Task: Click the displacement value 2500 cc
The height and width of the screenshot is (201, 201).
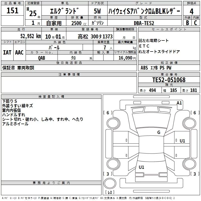Action: pyautogui.click(x=79, y=23)
